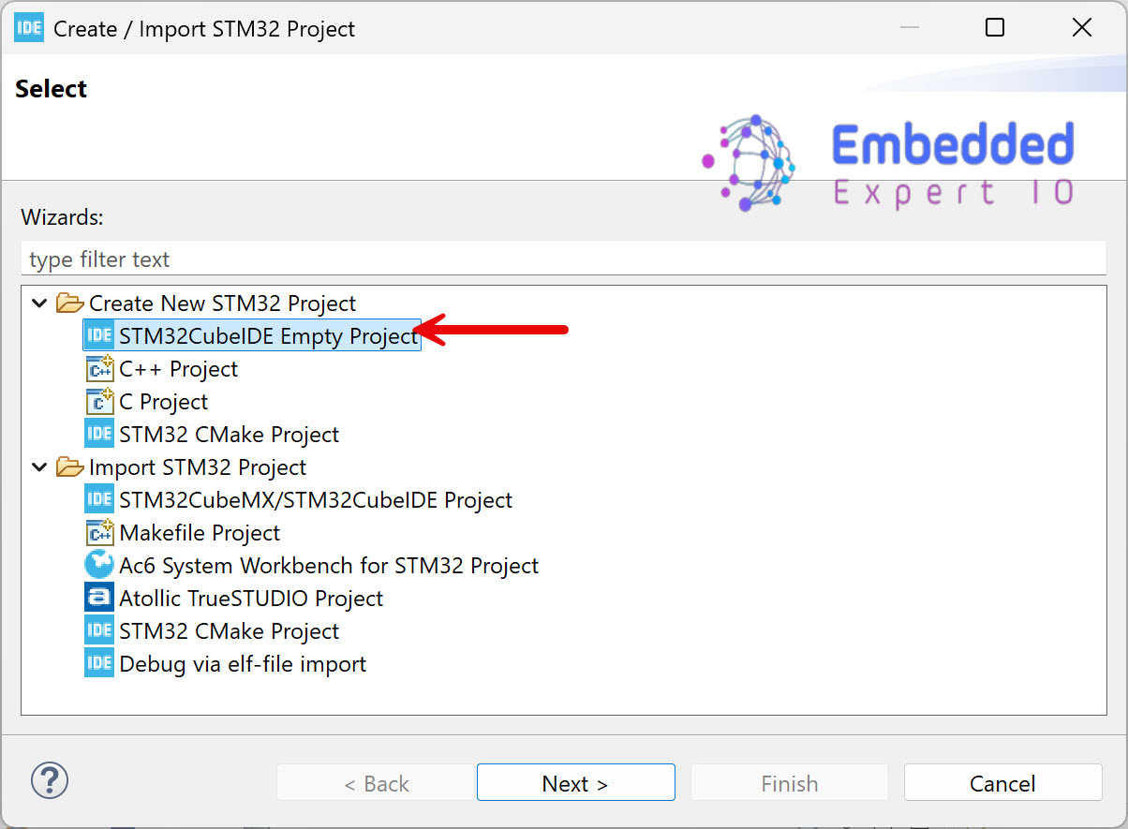Click the Makefile Project import icon
This screenshot has width=1128, height=829.
click(98, 531)
